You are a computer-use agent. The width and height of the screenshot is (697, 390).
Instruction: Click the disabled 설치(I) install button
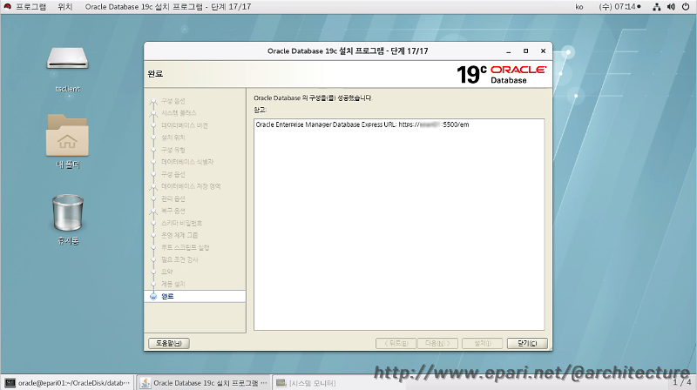[483, 343]
